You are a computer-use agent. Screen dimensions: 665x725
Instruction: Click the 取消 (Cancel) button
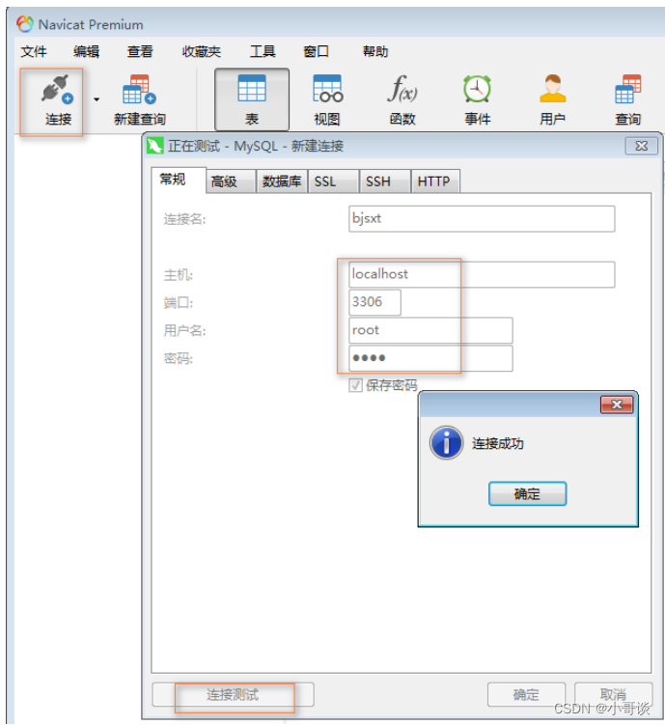click(613, 694)
